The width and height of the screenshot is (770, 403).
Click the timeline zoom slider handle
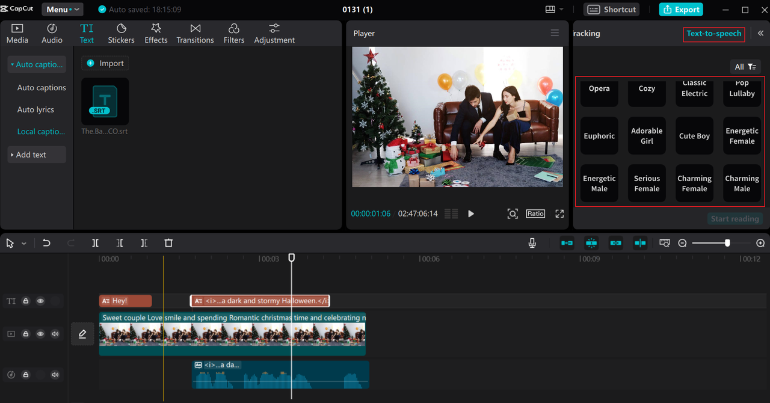(727, 243)
